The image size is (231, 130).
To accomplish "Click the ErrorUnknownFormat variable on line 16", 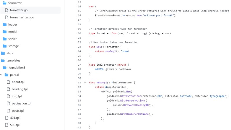I will [x=108, y=16].
